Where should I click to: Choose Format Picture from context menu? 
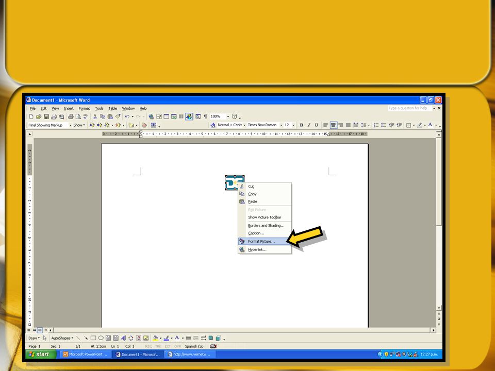click(265, 241)
